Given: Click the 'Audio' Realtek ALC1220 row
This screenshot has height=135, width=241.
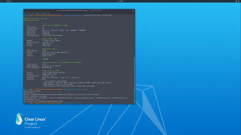Looking at the screenshot, I should (x=41, y=54).
